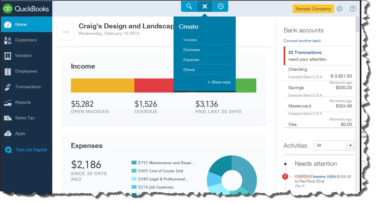Open the Invoice 1024 link
This screenshot has height=204, width=376.
click(x=324, y=177)
